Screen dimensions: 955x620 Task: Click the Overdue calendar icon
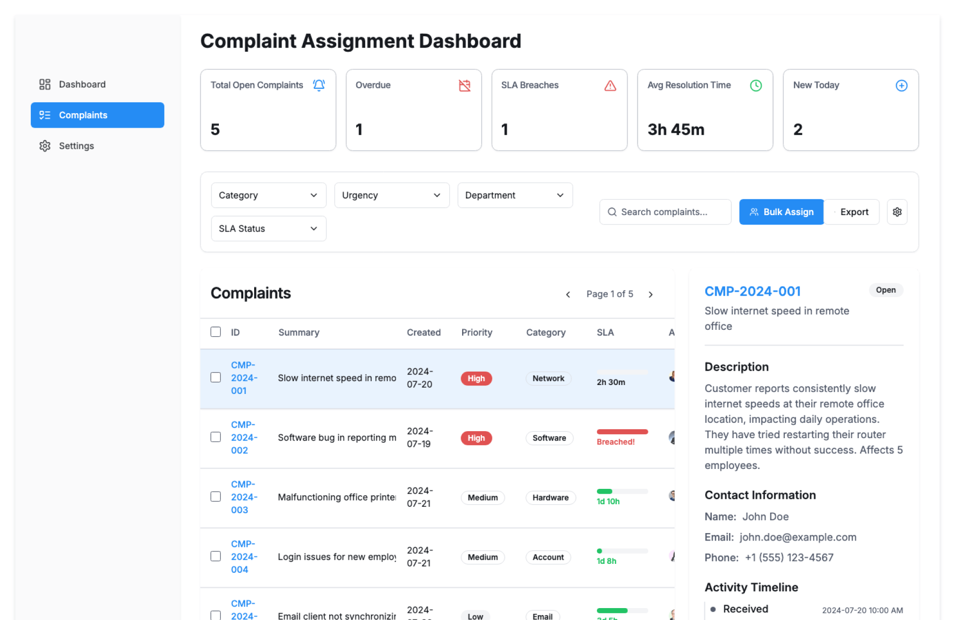pos(464,85)
